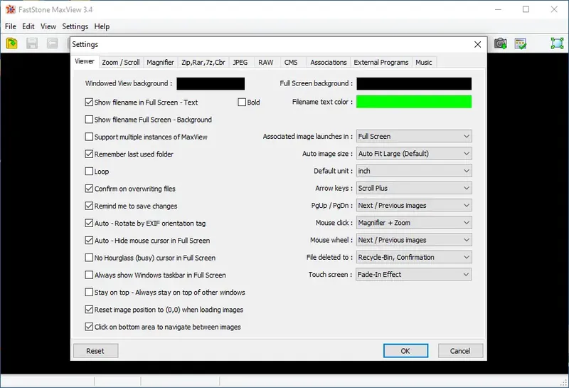The image size is (569, 388).
Task: Pick the Full Screen background color
Action: [x=414, y=83]
